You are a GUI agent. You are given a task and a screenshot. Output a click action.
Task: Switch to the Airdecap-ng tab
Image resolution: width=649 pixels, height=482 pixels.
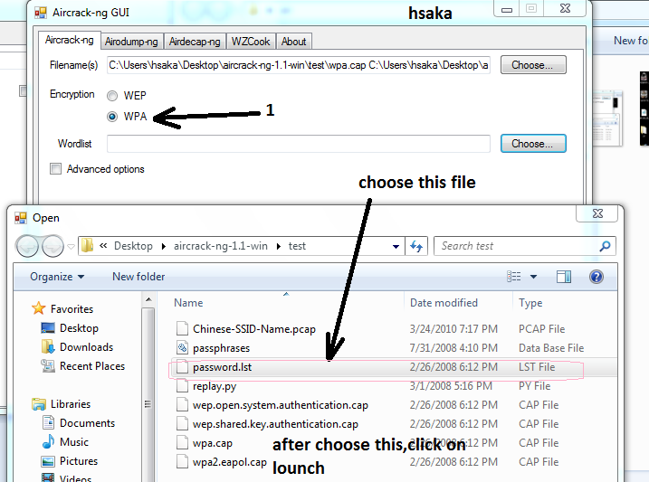(x=195, y=42)
